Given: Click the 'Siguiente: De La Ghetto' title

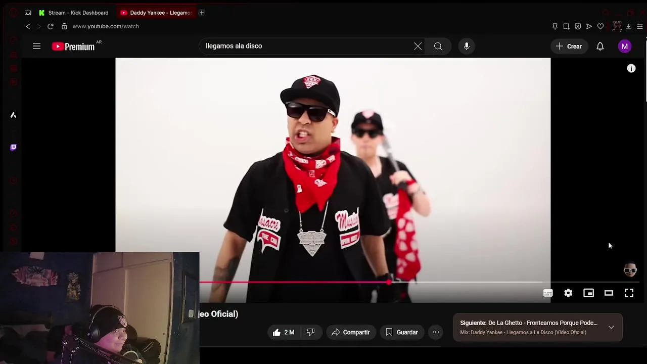Looking at the screenshot, I should (529, 323).
